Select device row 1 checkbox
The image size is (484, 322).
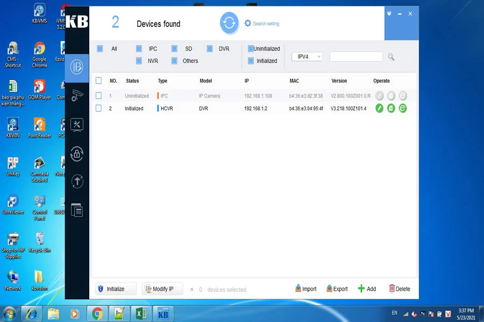point(98,96)
